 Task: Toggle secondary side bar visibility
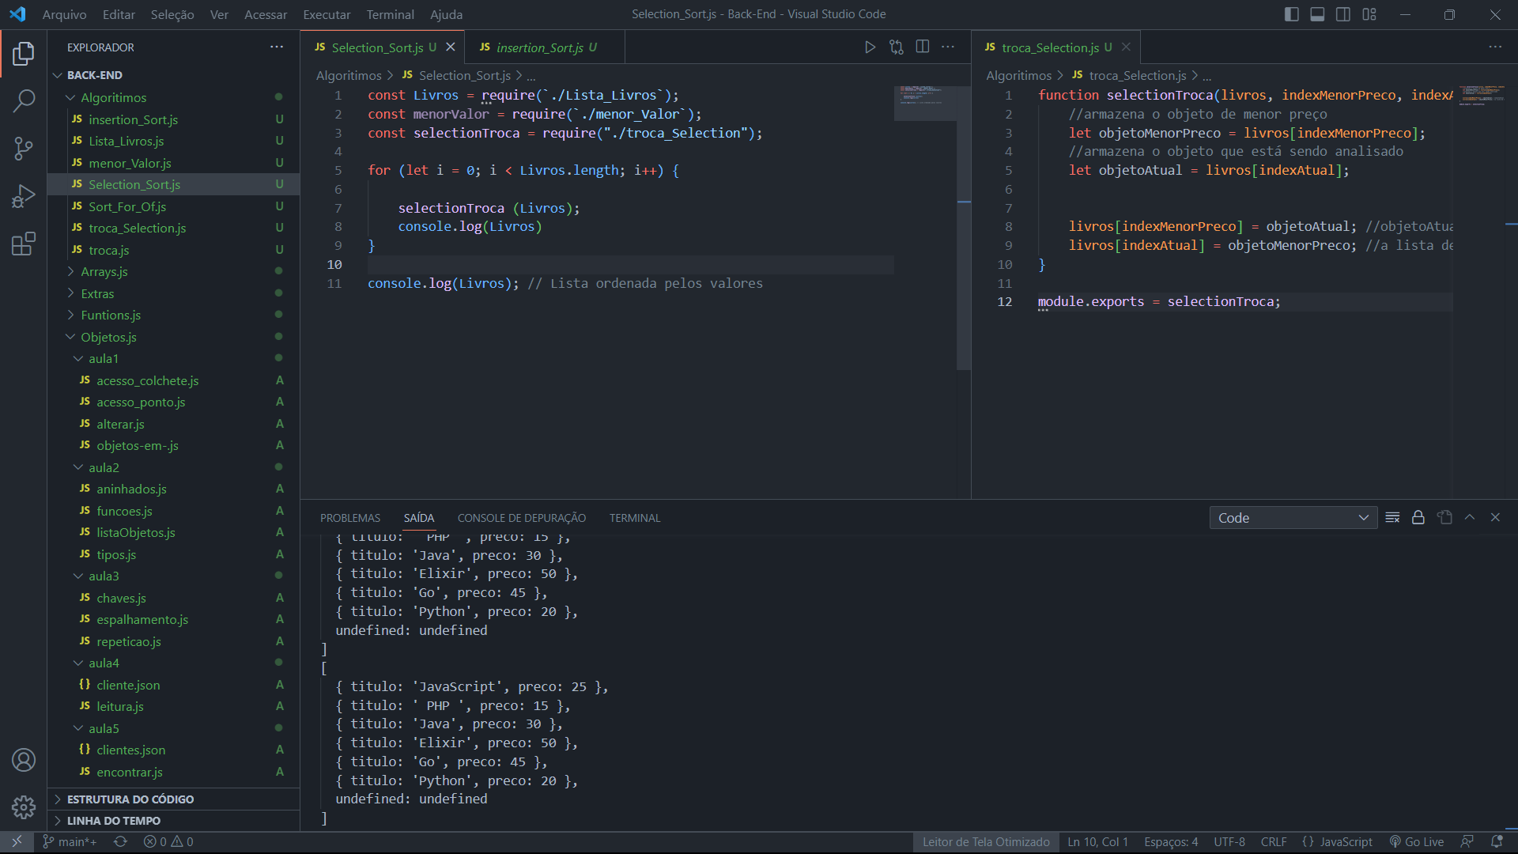(1343, 14)
